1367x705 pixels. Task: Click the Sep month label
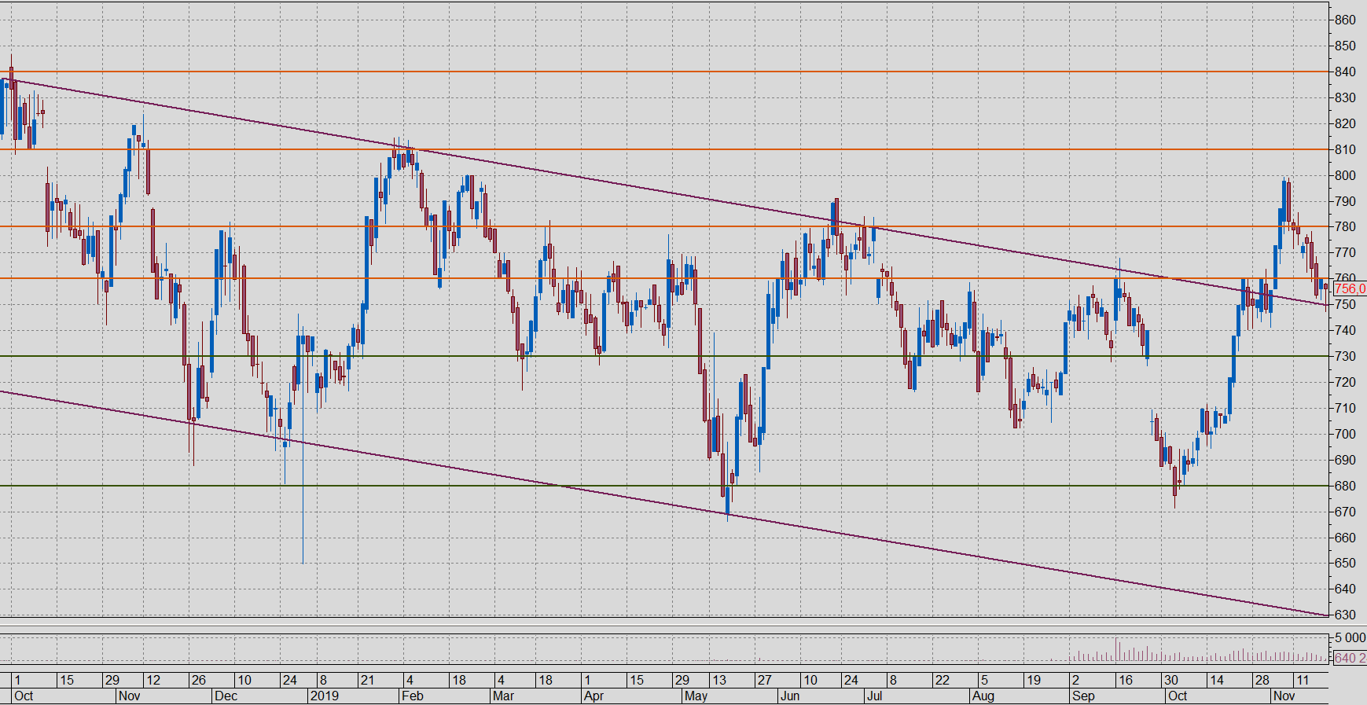[x=1083, y=696]
